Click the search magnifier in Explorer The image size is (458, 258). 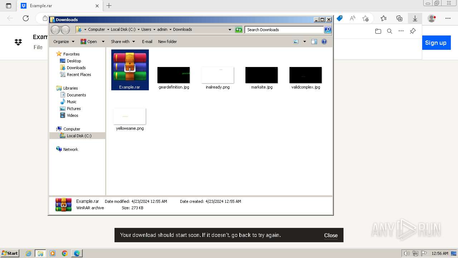[x=328, y=30]
